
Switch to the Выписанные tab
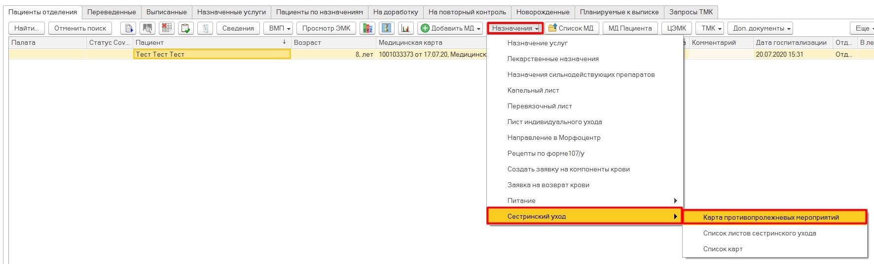pyautogui.click(x=166, y=12)
